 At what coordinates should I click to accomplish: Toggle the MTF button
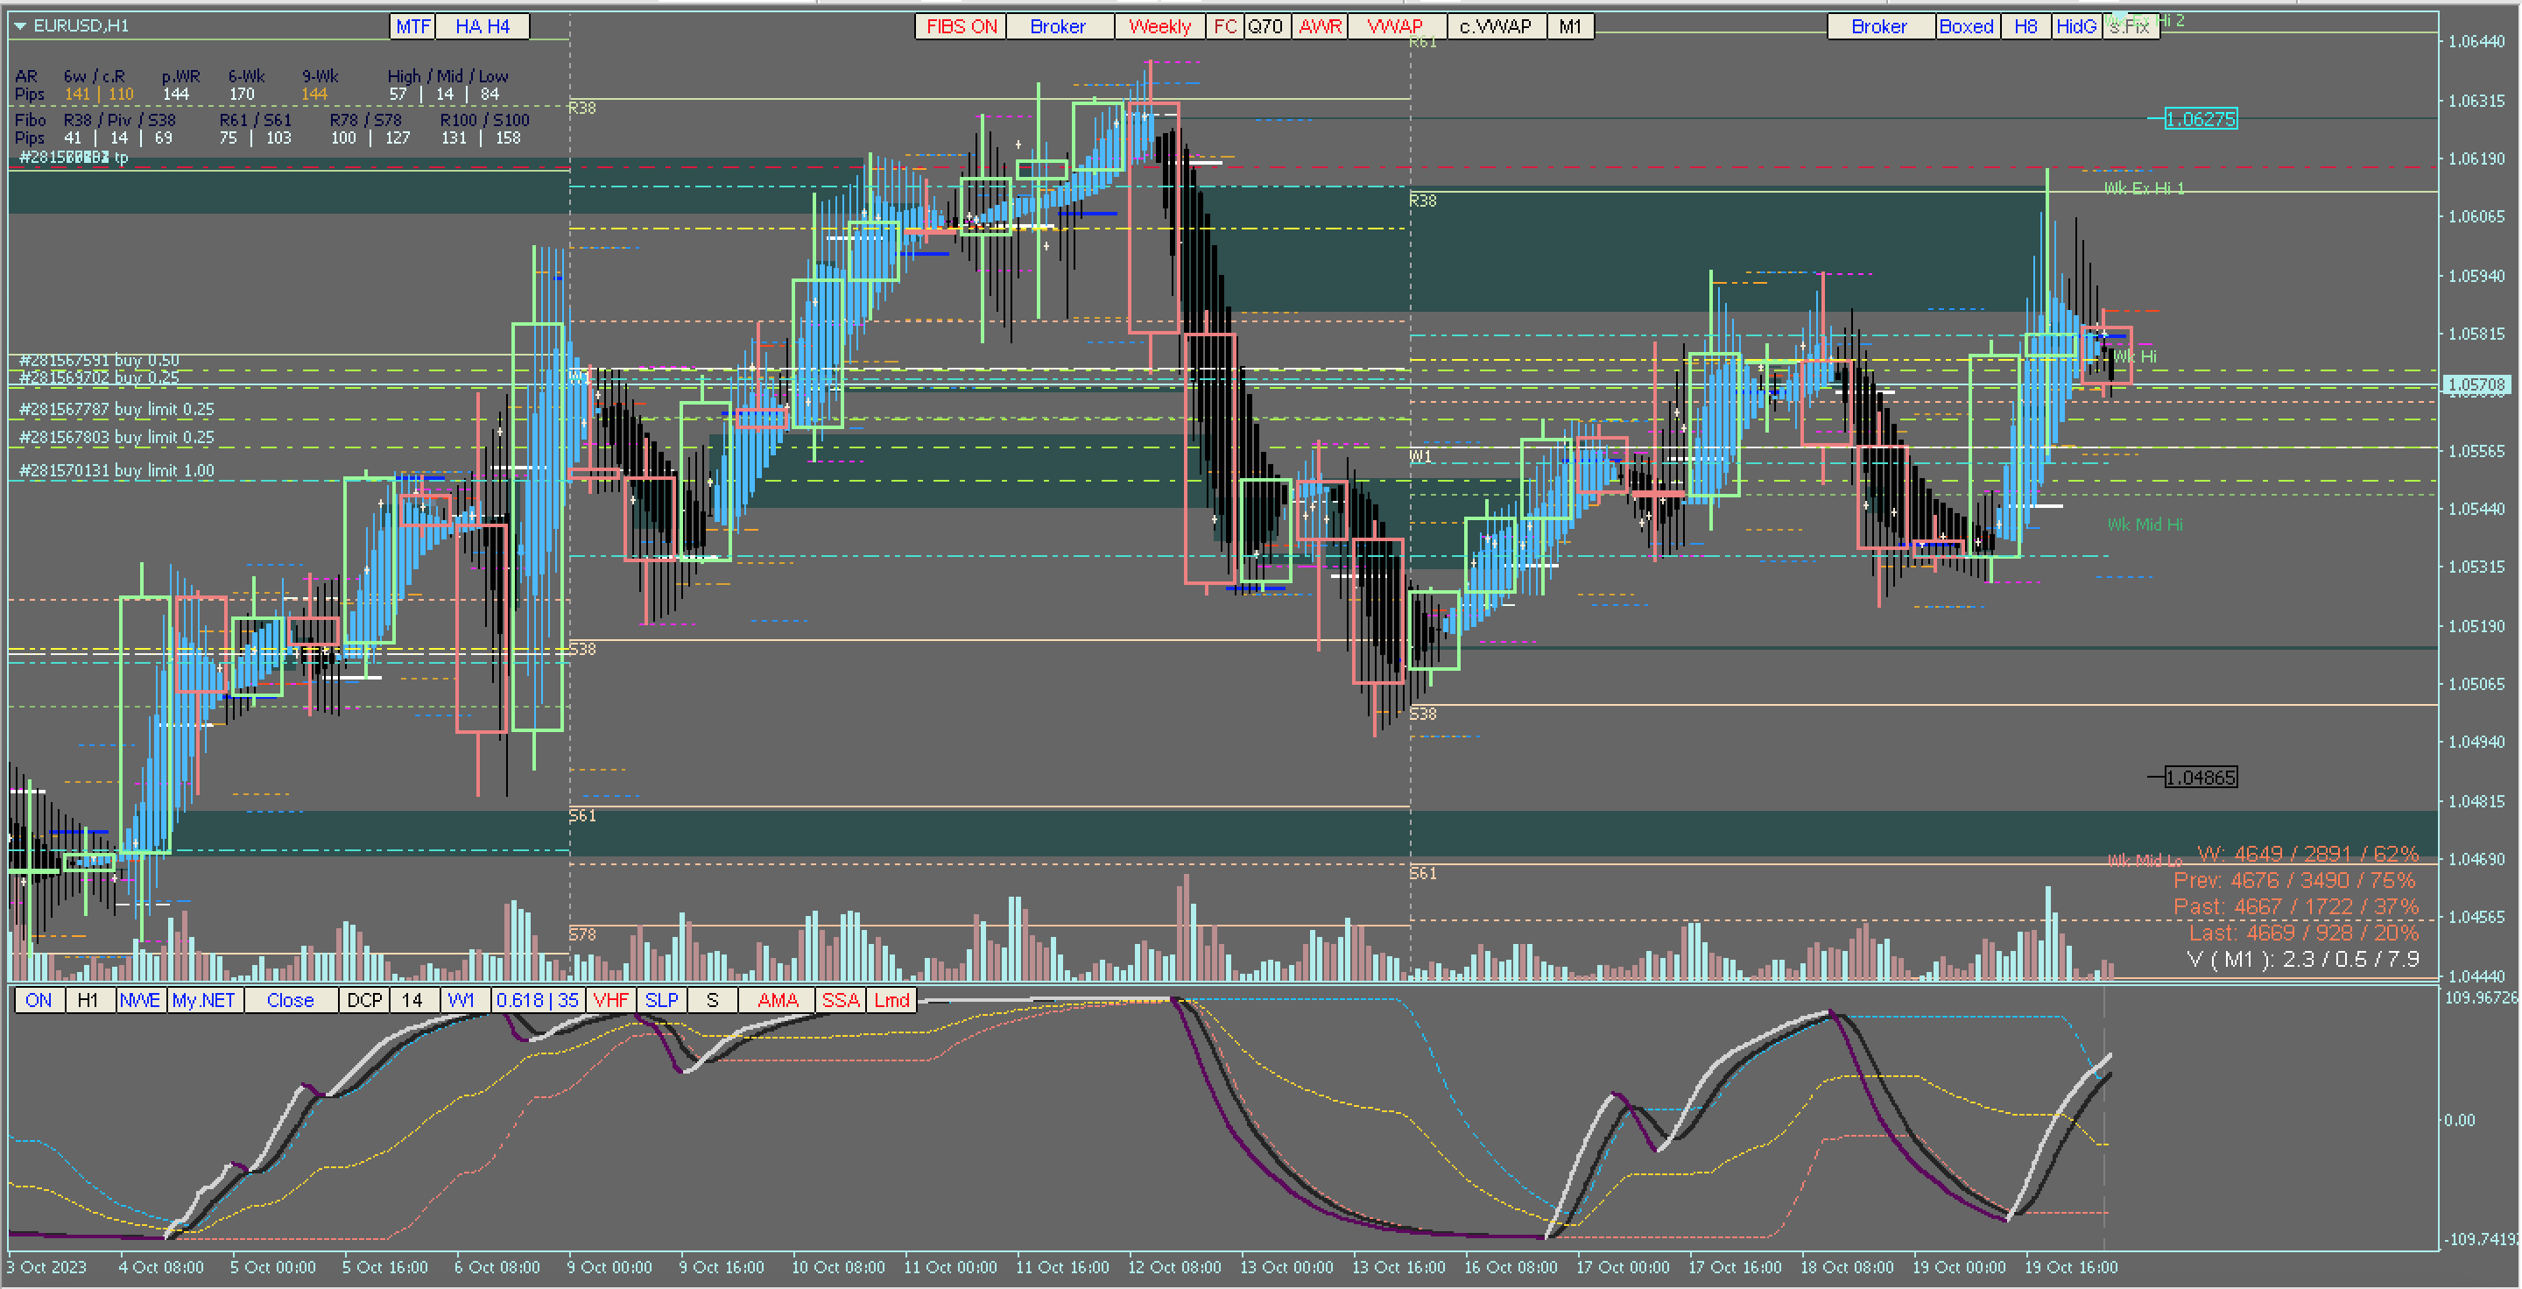[x=412, y=26]
